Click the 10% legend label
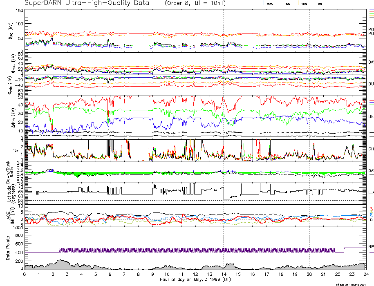374x286 pixels. pyautogui.click(x=304, y=3)
